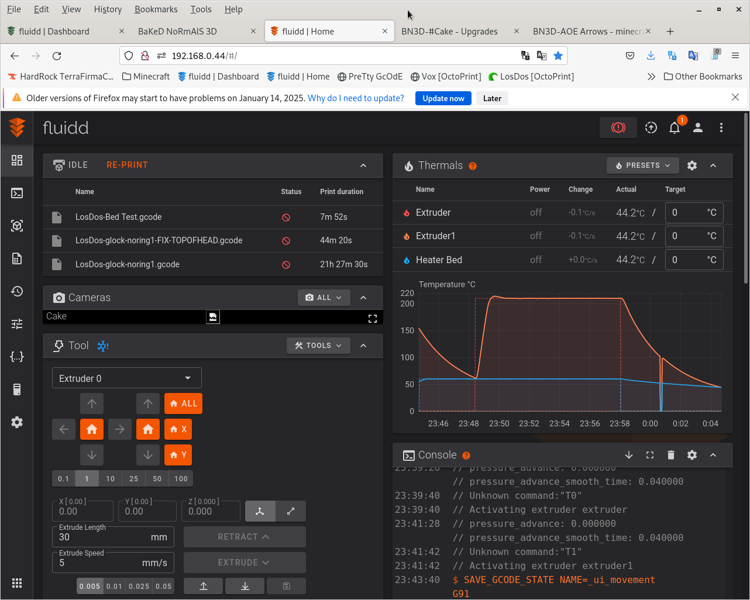Open the Bookmarks menu
The width and height of the screenshot is (750, 600).
click(156, 9)
